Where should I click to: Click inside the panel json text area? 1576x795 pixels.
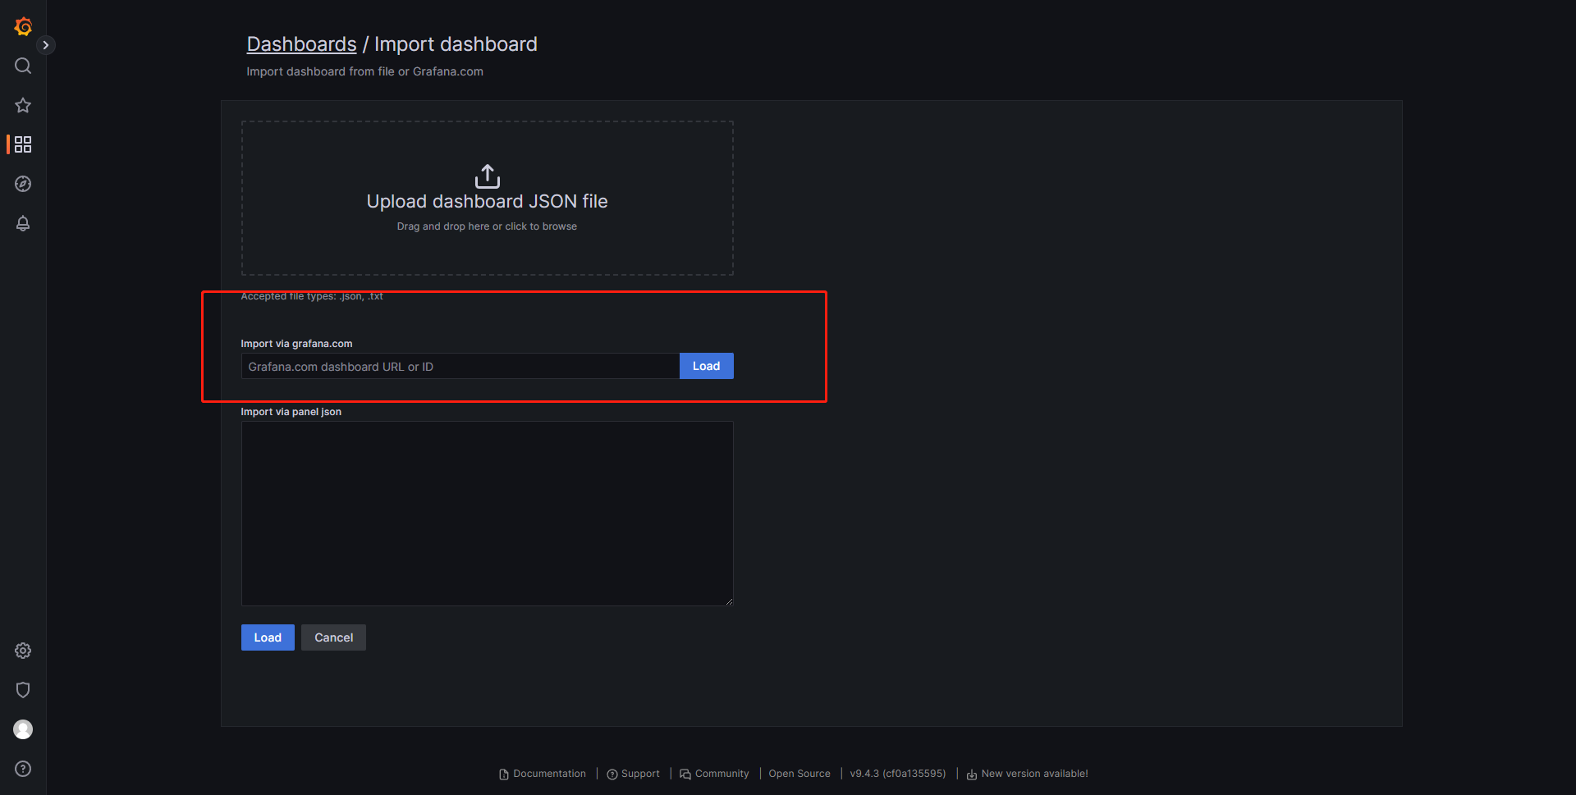[x=487, y=513]
